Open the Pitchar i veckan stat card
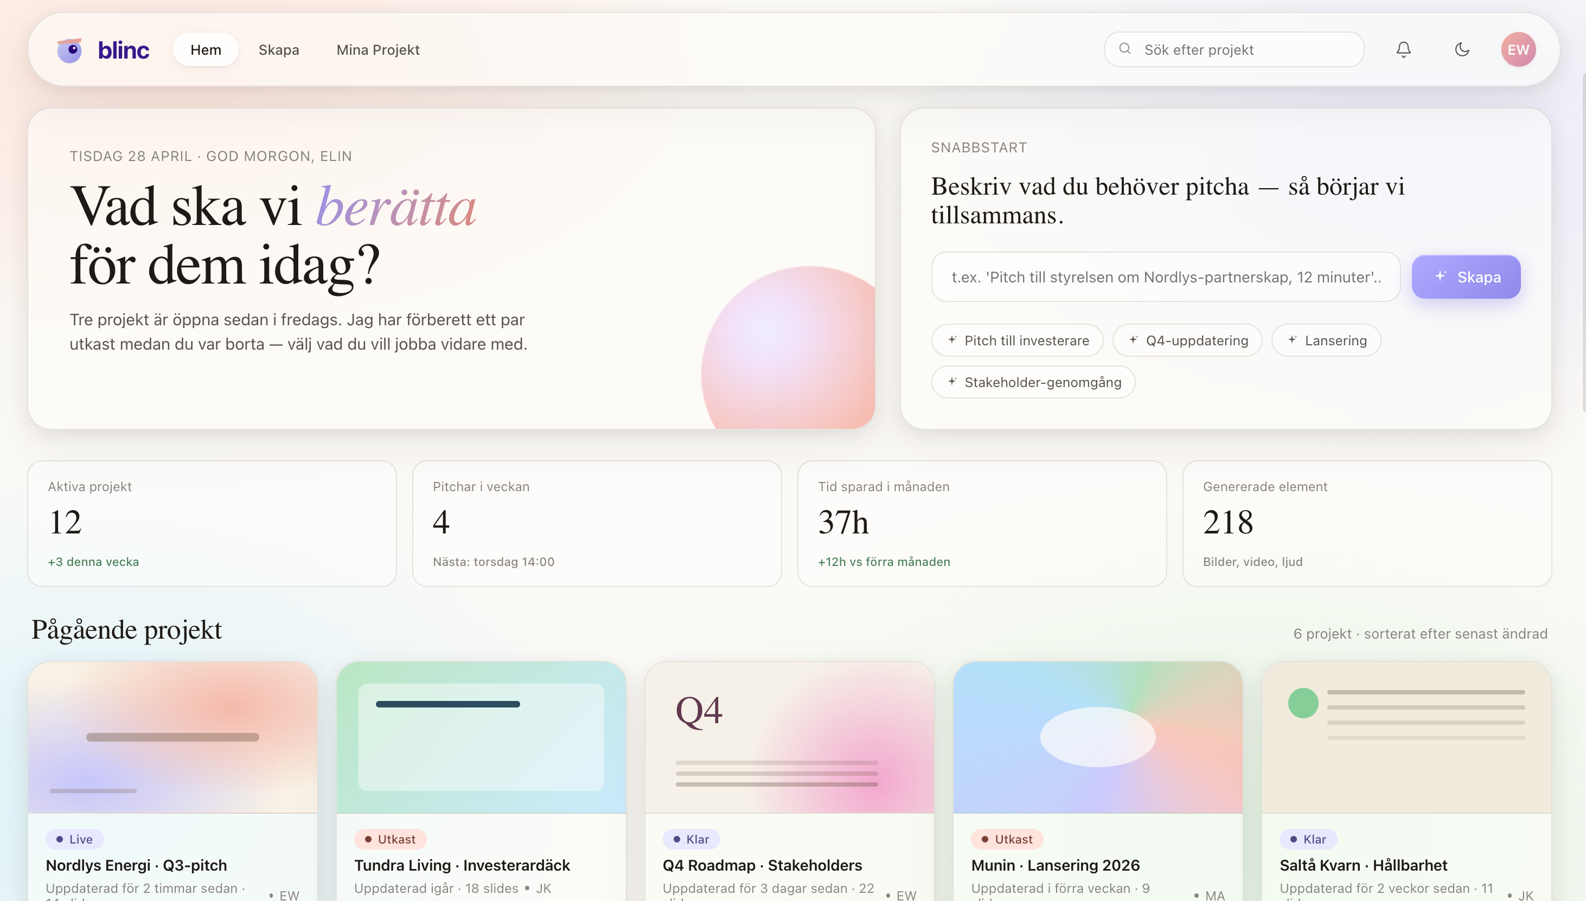Screen dimensions: 1586x901 tap(597, 524)
